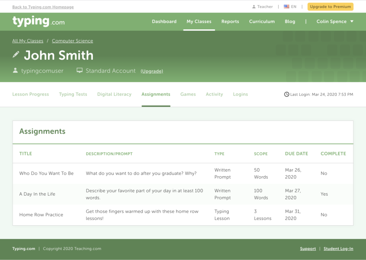Sort by the DUE DATE column header
The height and width of the screenshot is (260, 366).
coord(296,154)
